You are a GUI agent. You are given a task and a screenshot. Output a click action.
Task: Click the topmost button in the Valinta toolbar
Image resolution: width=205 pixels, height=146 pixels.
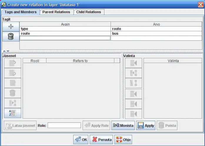pyautogui.click(x=134, y=63)
